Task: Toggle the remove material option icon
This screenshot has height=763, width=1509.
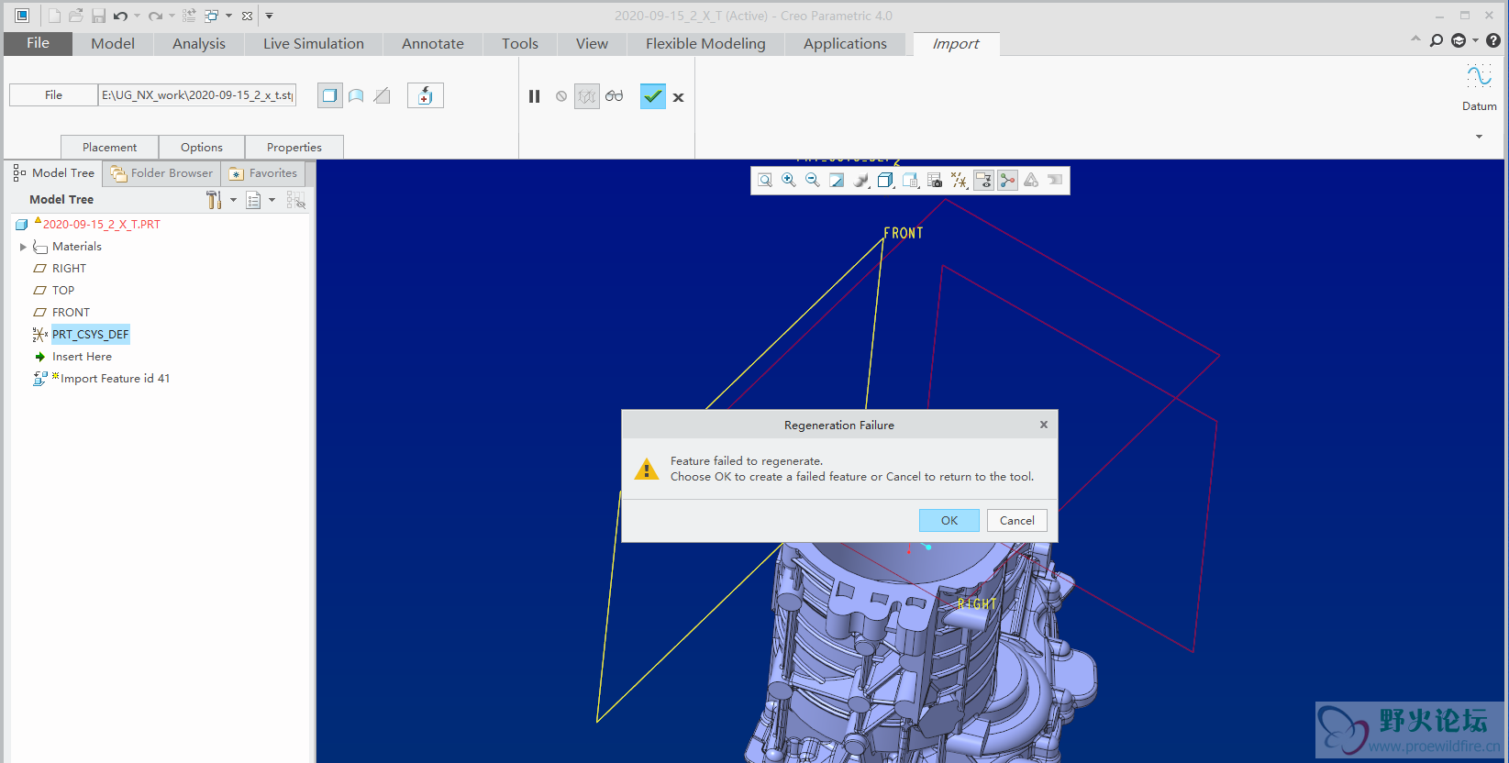Action: pyautogui.click(x=382, y=95)
